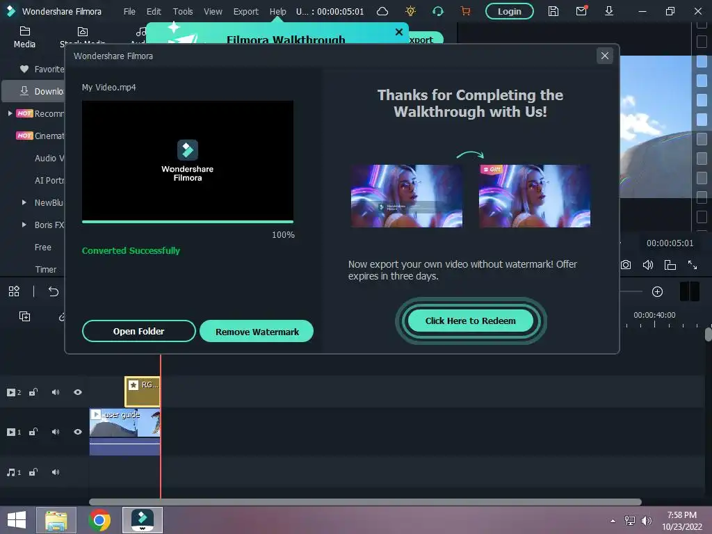Click the 100% conversion progress bar
The image size is (712, 534).
coord(188,222)
